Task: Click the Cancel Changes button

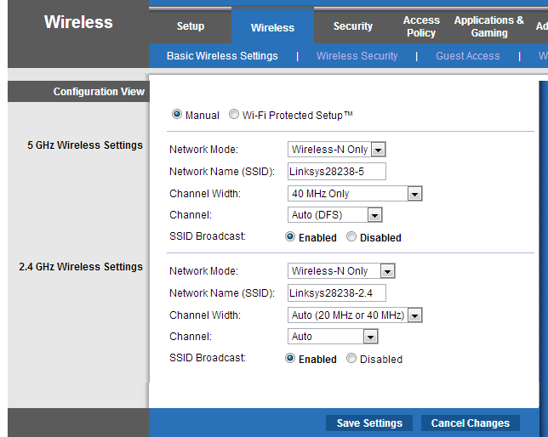Action: click(471, 423)
